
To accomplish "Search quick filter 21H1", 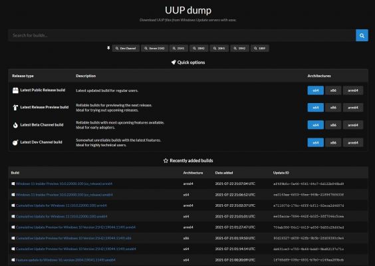I will click(x=179, y=49).
